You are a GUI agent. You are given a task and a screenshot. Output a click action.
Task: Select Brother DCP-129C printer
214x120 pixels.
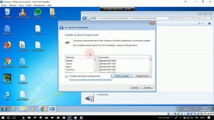coord(107,70)
